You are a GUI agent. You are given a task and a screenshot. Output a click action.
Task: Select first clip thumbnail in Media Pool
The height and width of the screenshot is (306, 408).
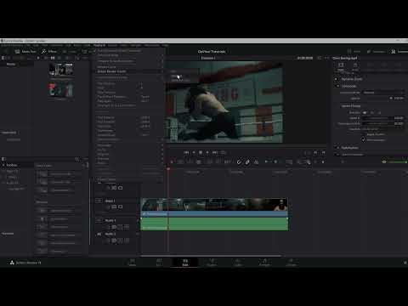coord(61,70)
